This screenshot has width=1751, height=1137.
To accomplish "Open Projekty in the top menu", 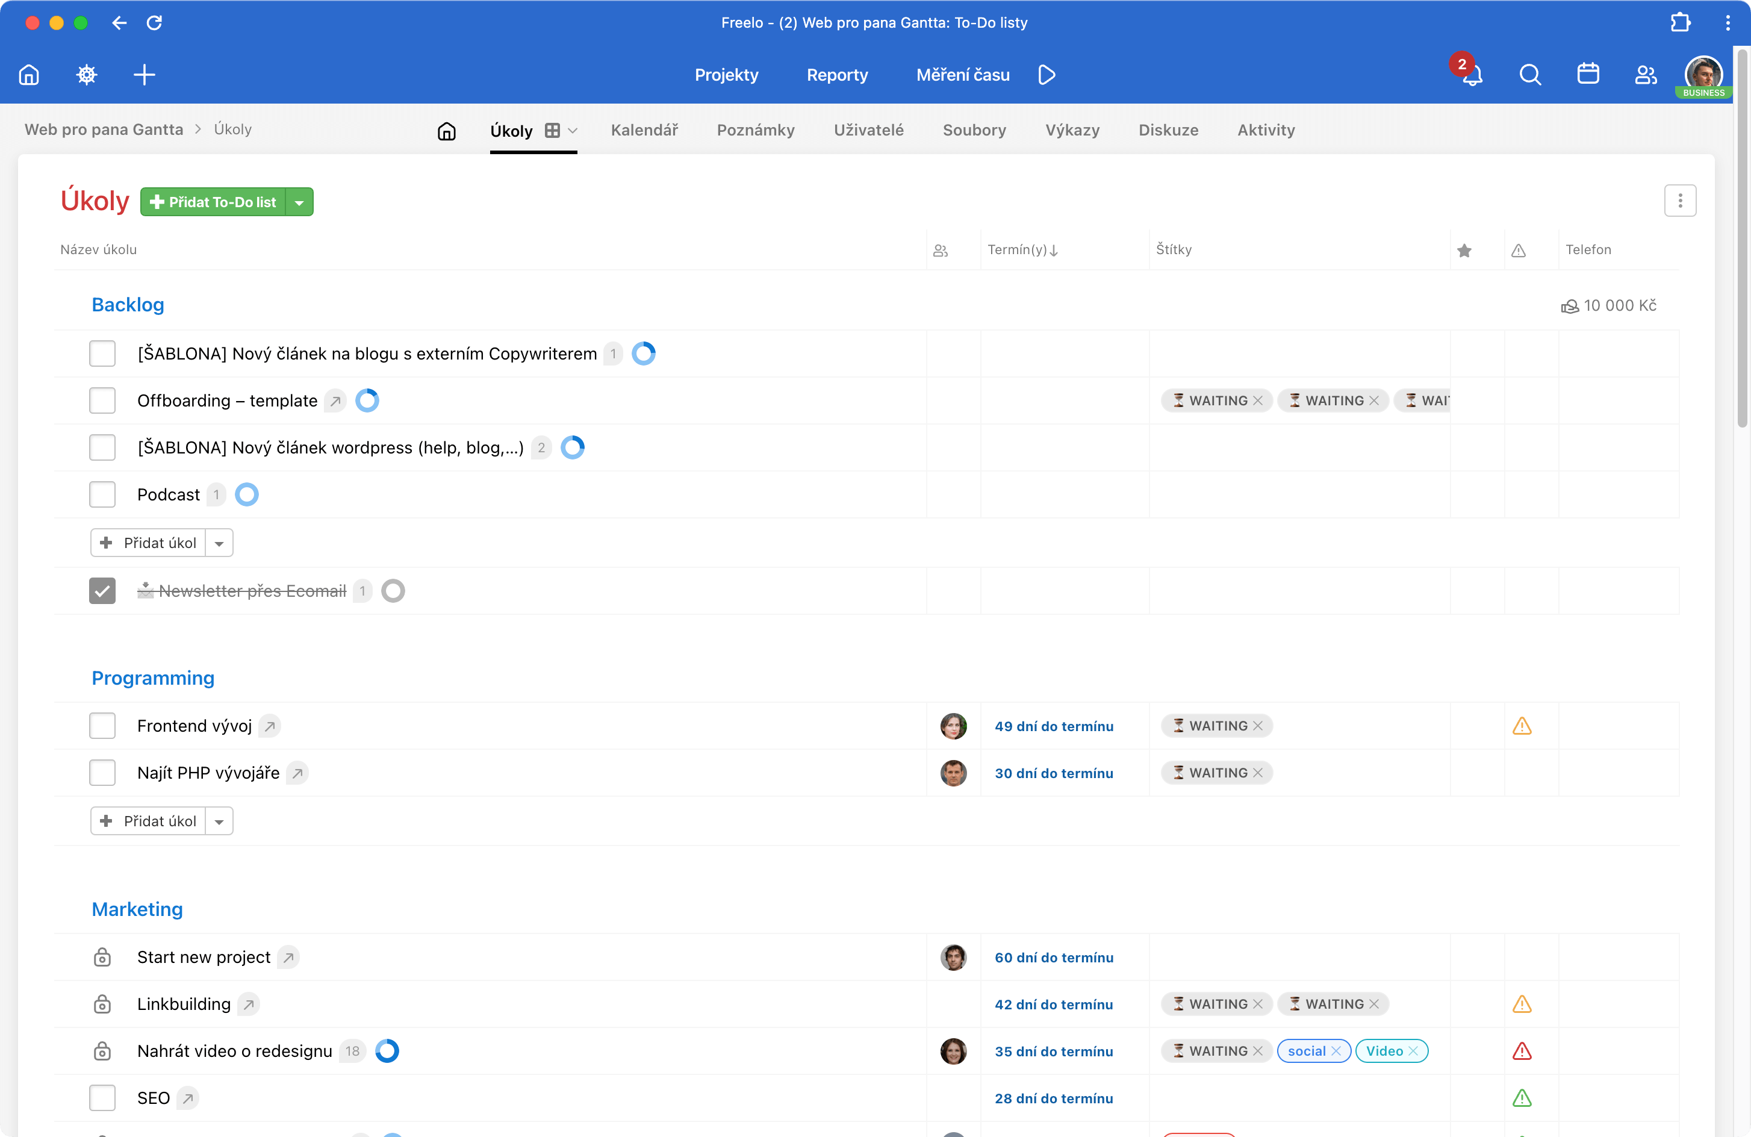I will click(x=726, y=74).
